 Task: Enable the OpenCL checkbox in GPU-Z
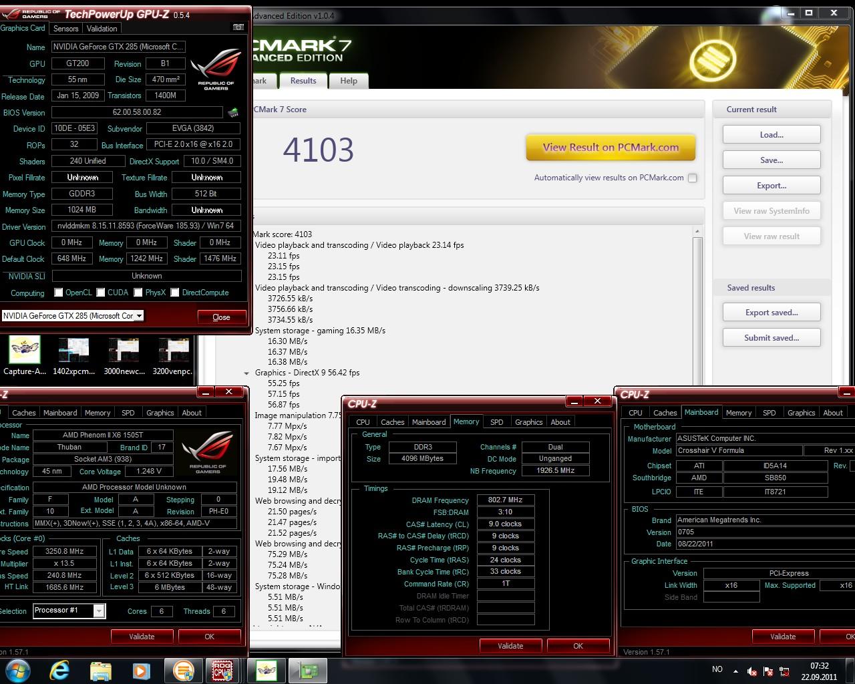click(x=59, y=293)
